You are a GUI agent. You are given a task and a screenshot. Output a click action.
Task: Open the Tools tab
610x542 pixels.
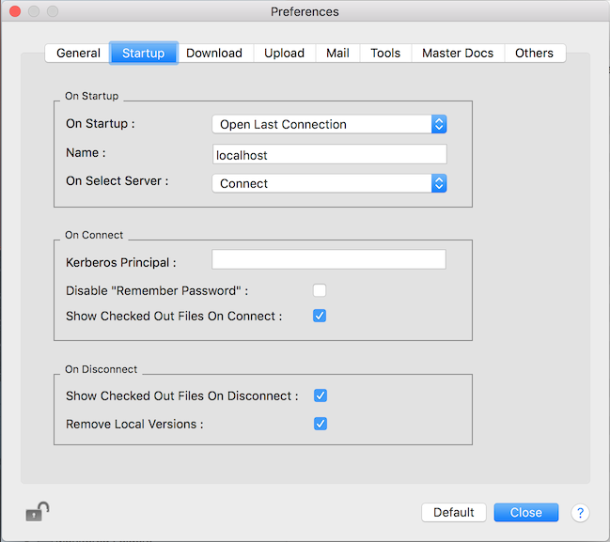385,53
